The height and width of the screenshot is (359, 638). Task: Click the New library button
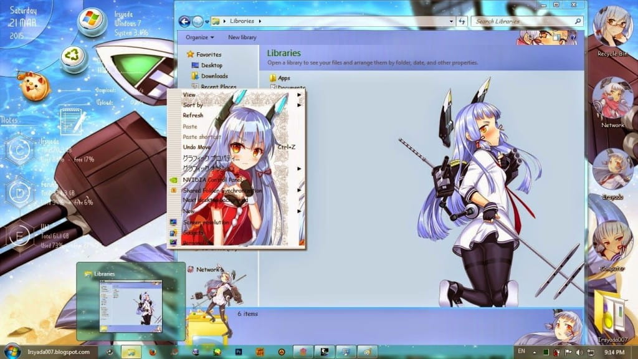(x=242, y=37)
